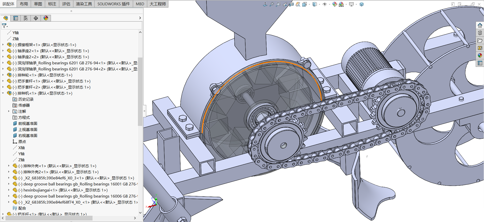
Task: Toggle Hide/Show Items eye icon
Action: 324,4
